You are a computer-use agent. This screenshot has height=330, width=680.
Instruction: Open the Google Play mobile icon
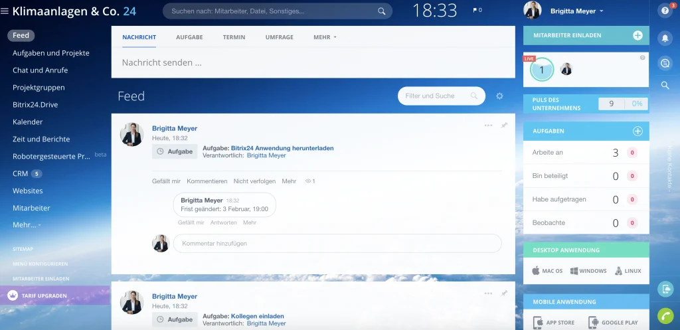pyautogui.click(x=593, y=323)
